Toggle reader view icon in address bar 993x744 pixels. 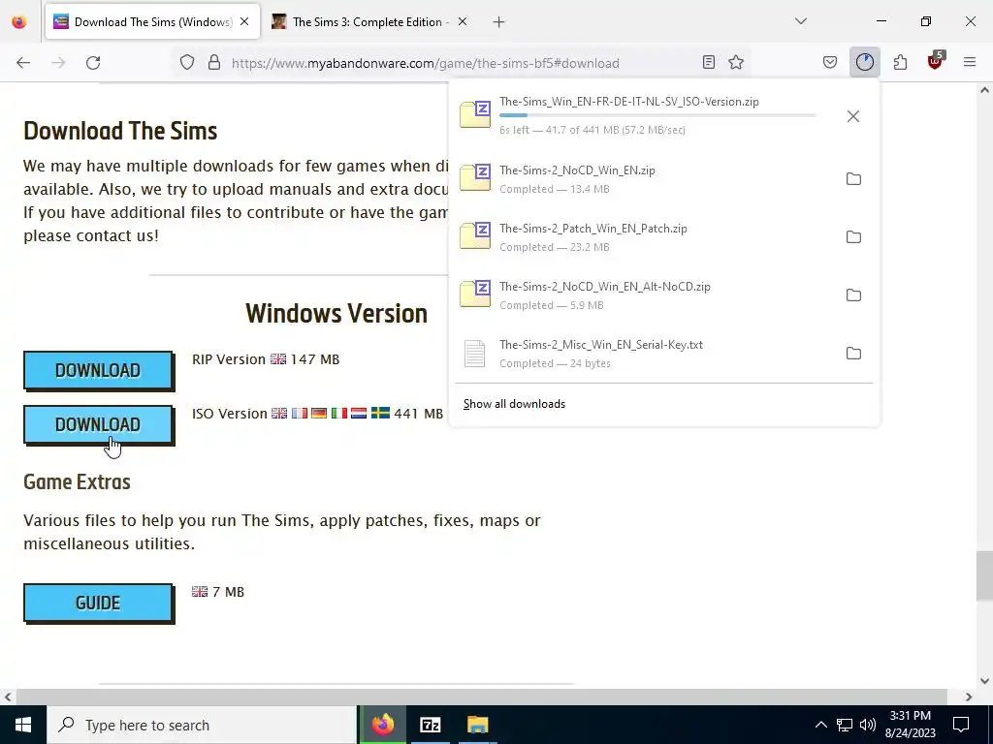coord(709,62)
